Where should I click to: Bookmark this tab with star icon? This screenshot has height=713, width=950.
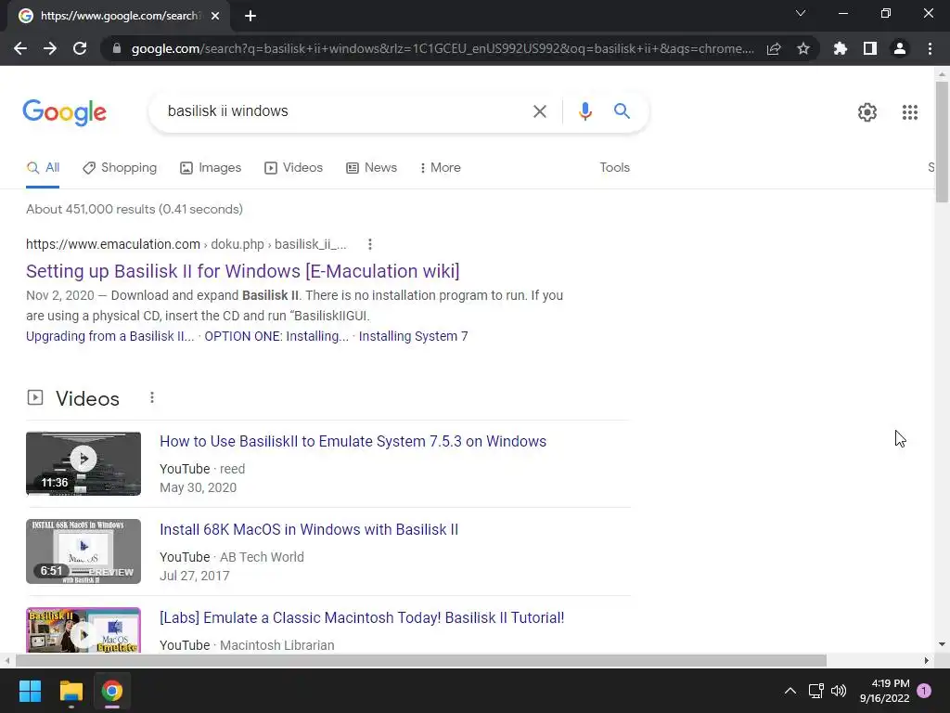tap(803, 48)
